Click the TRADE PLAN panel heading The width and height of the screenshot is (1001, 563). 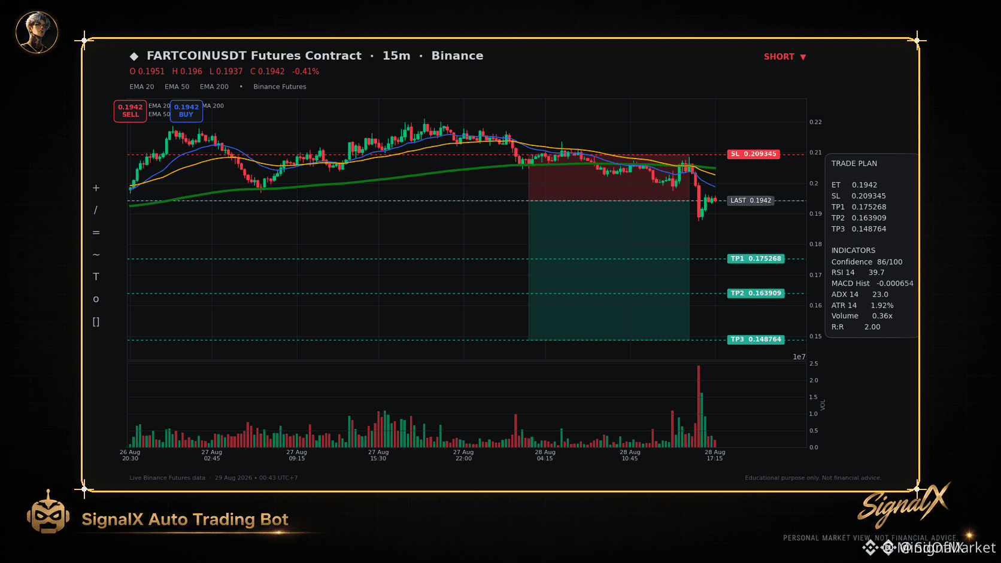click(854, 163)
